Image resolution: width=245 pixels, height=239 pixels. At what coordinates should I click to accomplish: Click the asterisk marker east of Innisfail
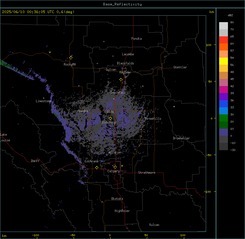click(x=143, y=86)
